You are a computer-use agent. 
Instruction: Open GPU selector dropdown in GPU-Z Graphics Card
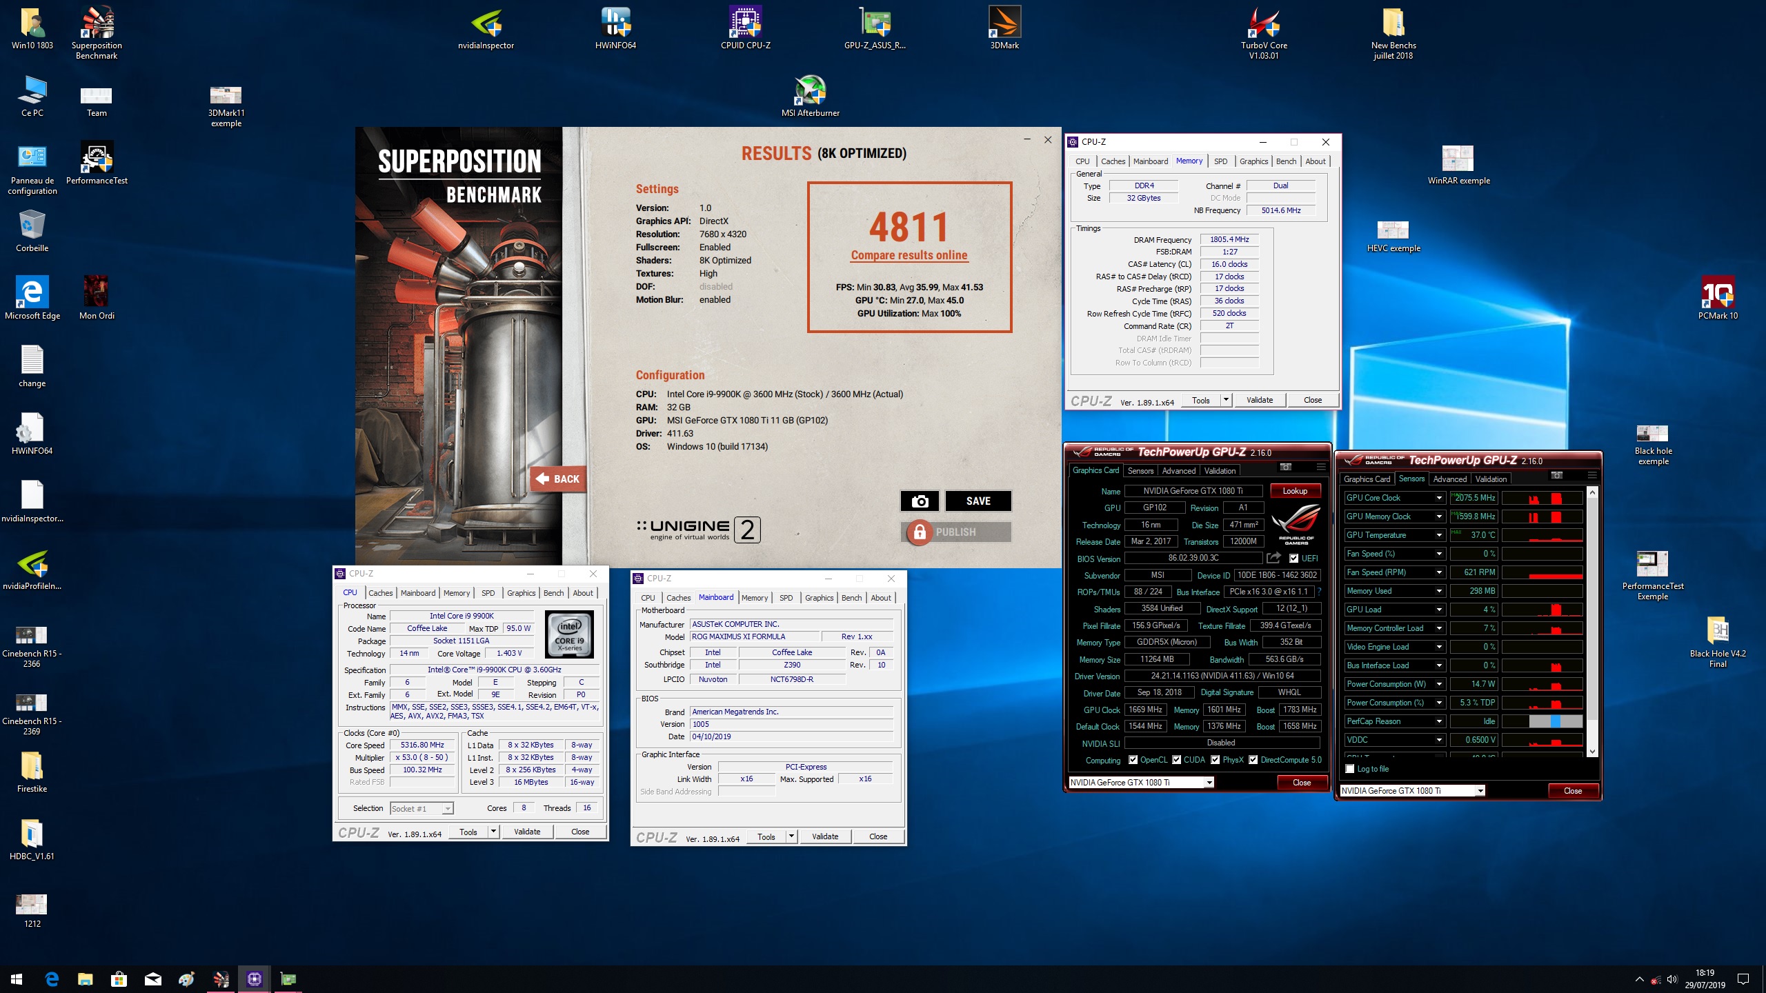pos(1209,783)
